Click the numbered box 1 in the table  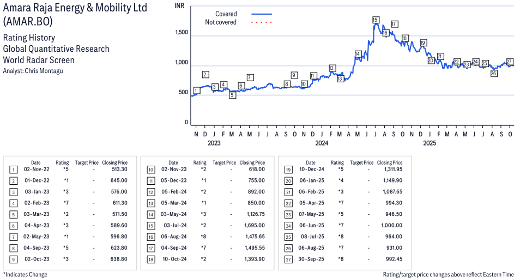point(13,170)
